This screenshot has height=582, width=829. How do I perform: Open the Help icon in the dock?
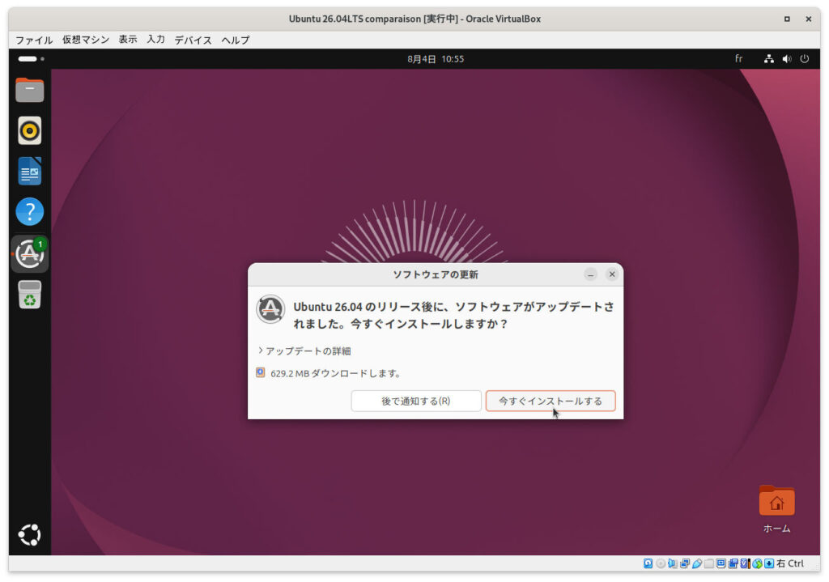tap(30, 211)
